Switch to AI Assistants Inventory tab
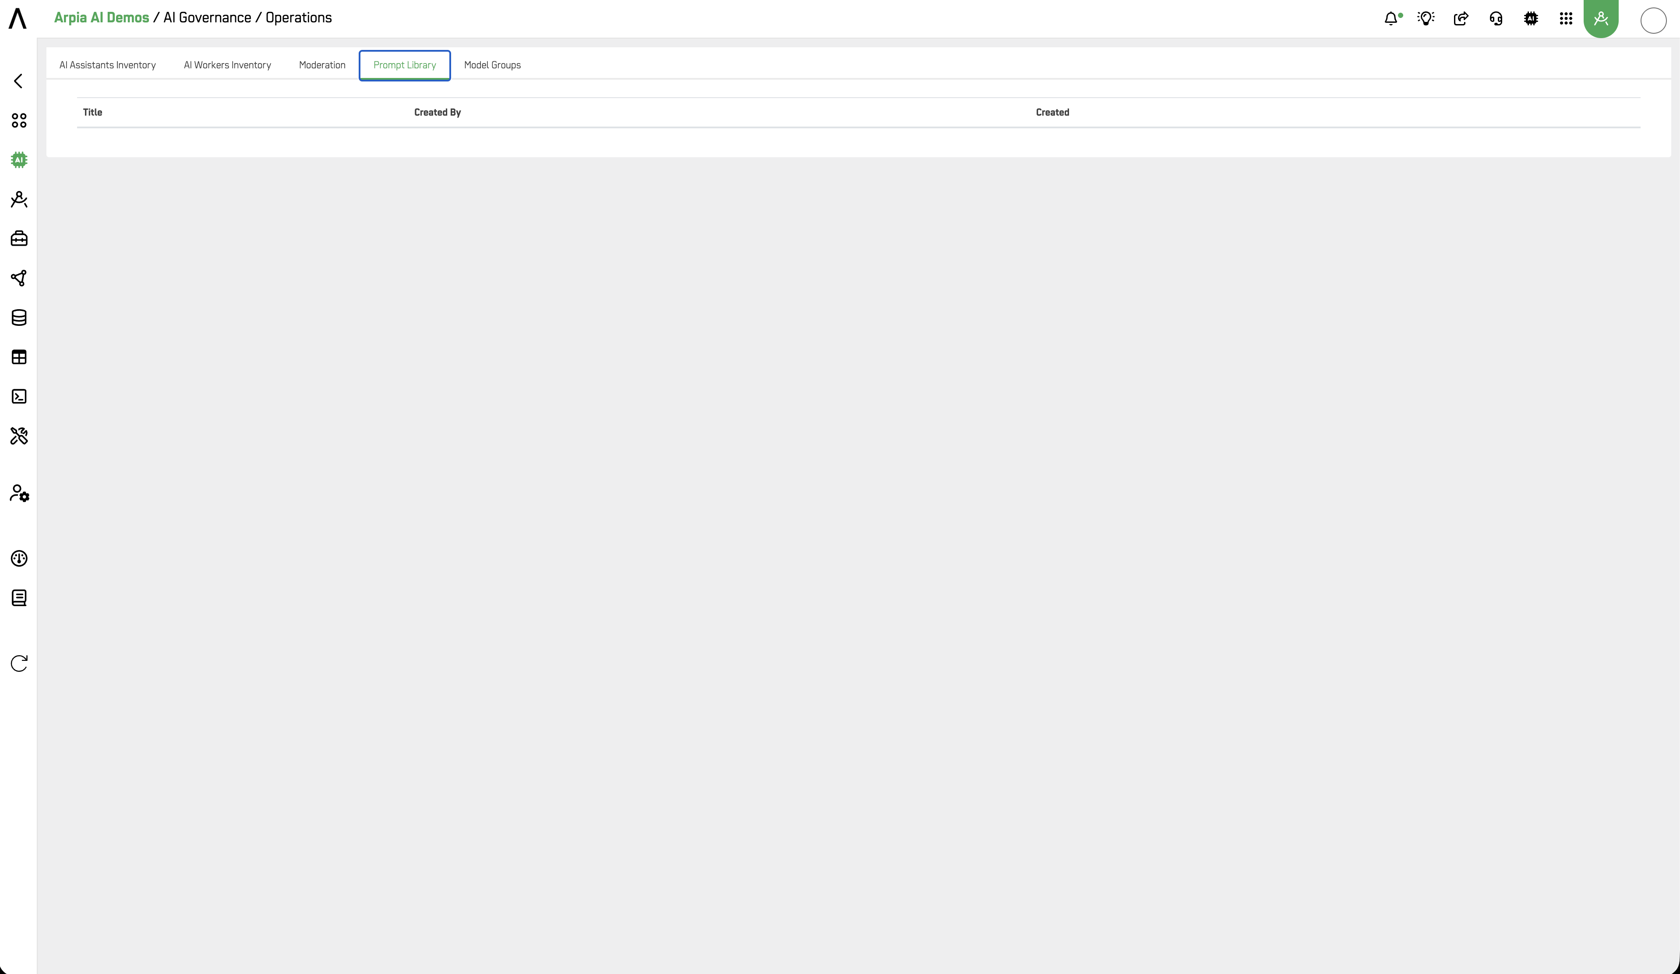The width and height of the screenshot is (1680, 974). [107, 65]
